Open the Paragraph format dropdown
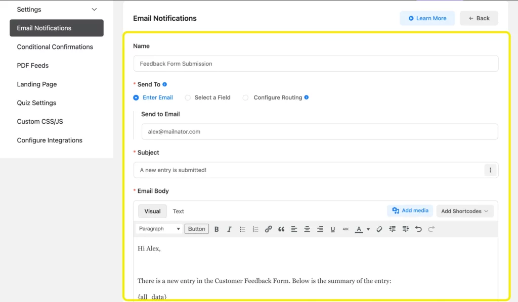 click(x=159, y=229)
